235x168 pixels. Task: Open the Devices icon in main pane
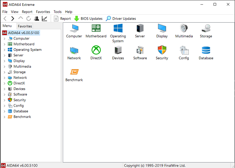pos(118,50)
